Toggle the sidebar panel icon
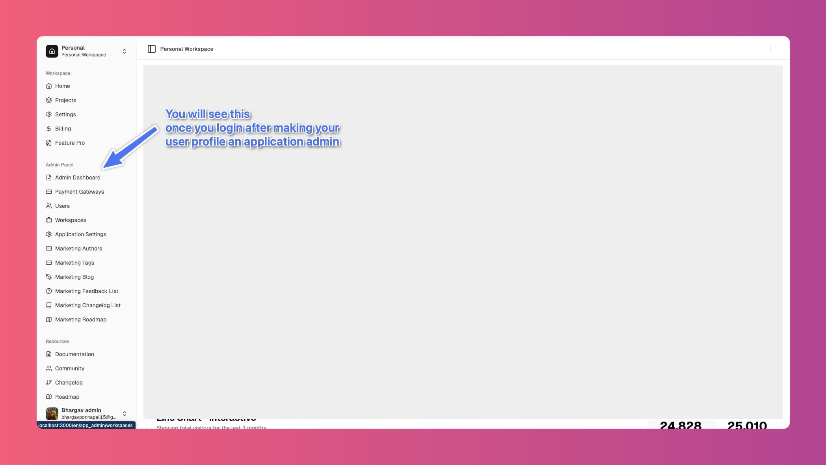Image resolution: width=826 pixels, height=465 pixels. point(151,49)
